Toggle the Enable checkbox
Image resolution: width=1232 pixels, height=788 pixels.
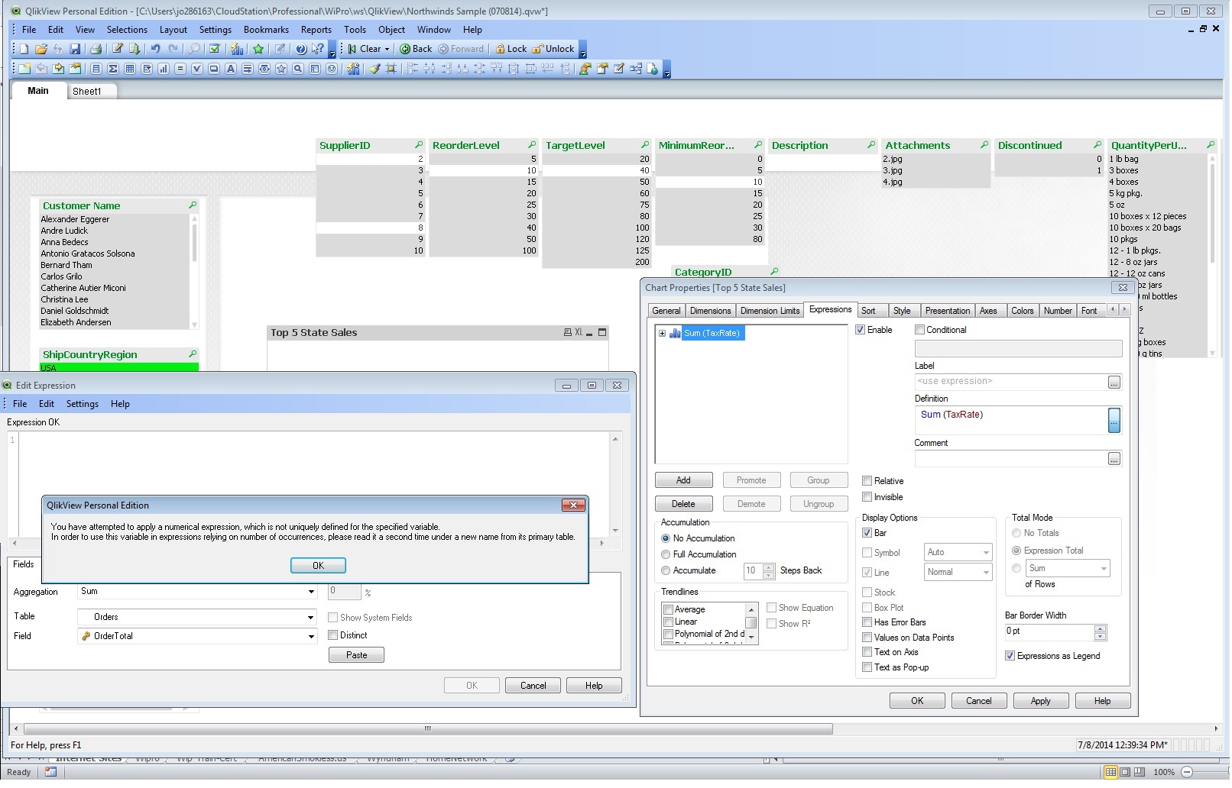point(861,330)
